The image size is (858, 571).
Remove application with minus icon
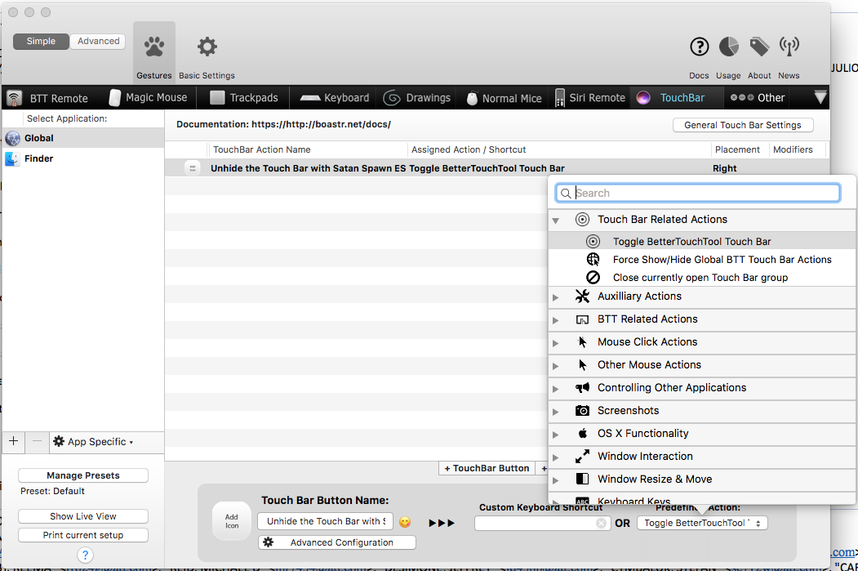[37, 441]
